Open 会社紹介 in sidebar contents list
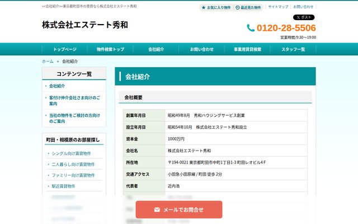 tap(57, 86)
